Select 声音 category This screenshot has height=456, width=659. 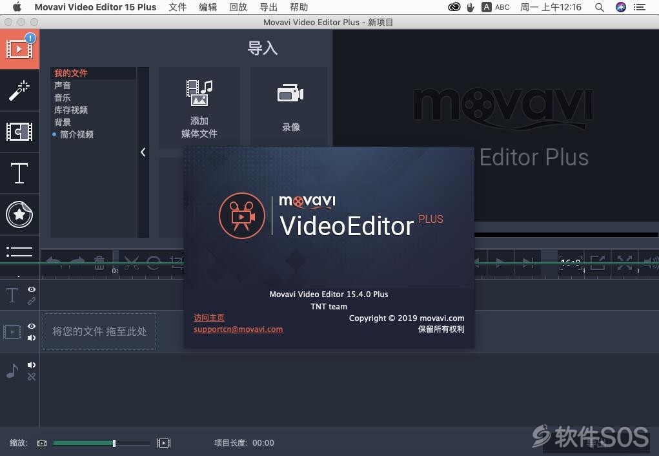(x=62, y=85)
